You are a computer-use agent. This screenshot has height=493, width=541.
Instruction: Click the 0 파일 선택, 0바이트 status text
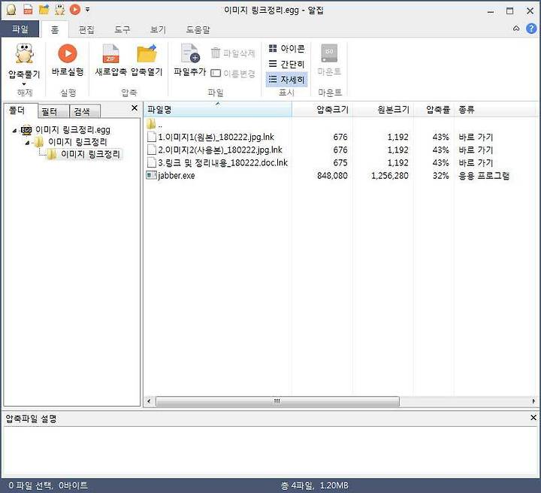(x=48, y=485)
